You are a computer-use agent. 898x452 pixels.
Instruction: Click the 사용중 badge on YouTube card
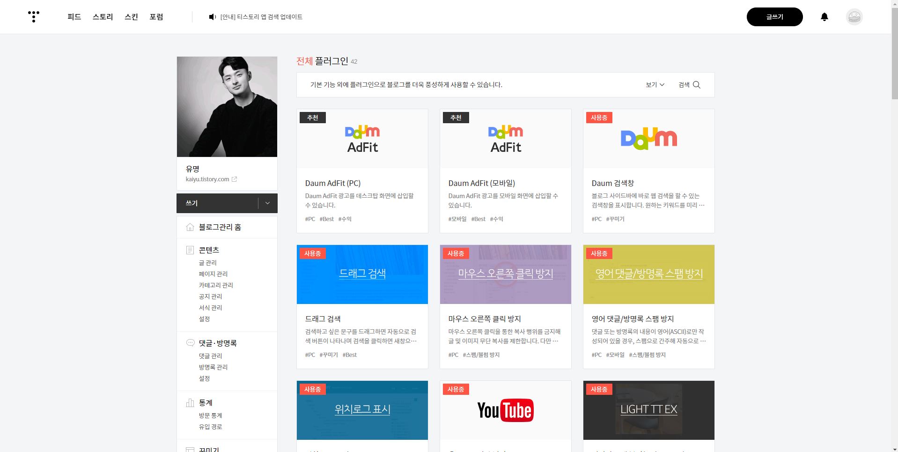coord(456,389)
